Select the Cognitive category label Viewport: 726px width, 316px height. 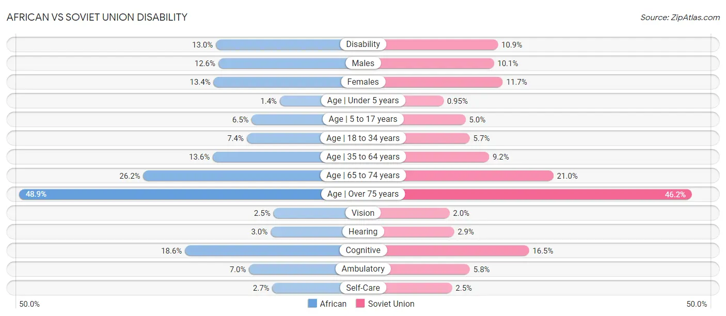click(363, 250)
